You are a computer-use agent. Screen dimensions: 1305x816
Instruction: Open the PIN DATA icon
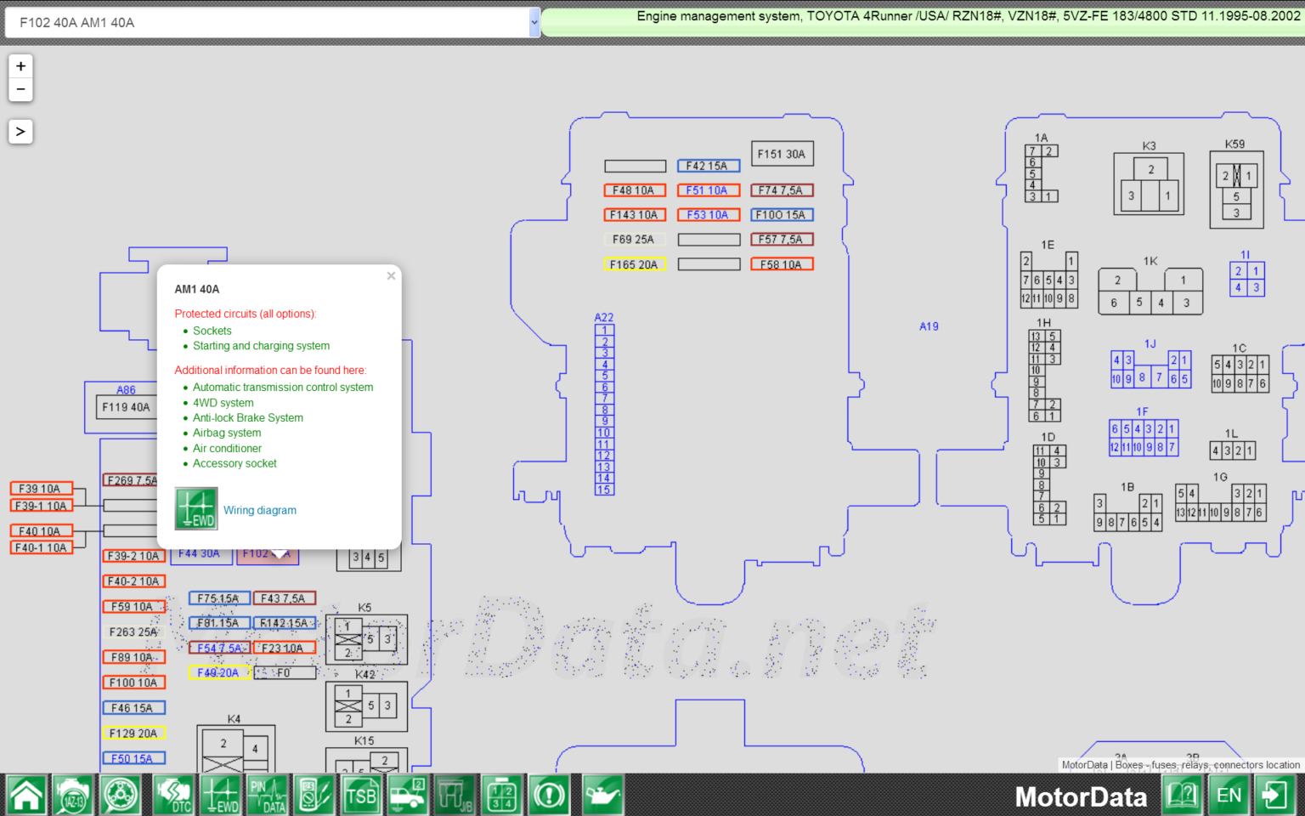268,796
